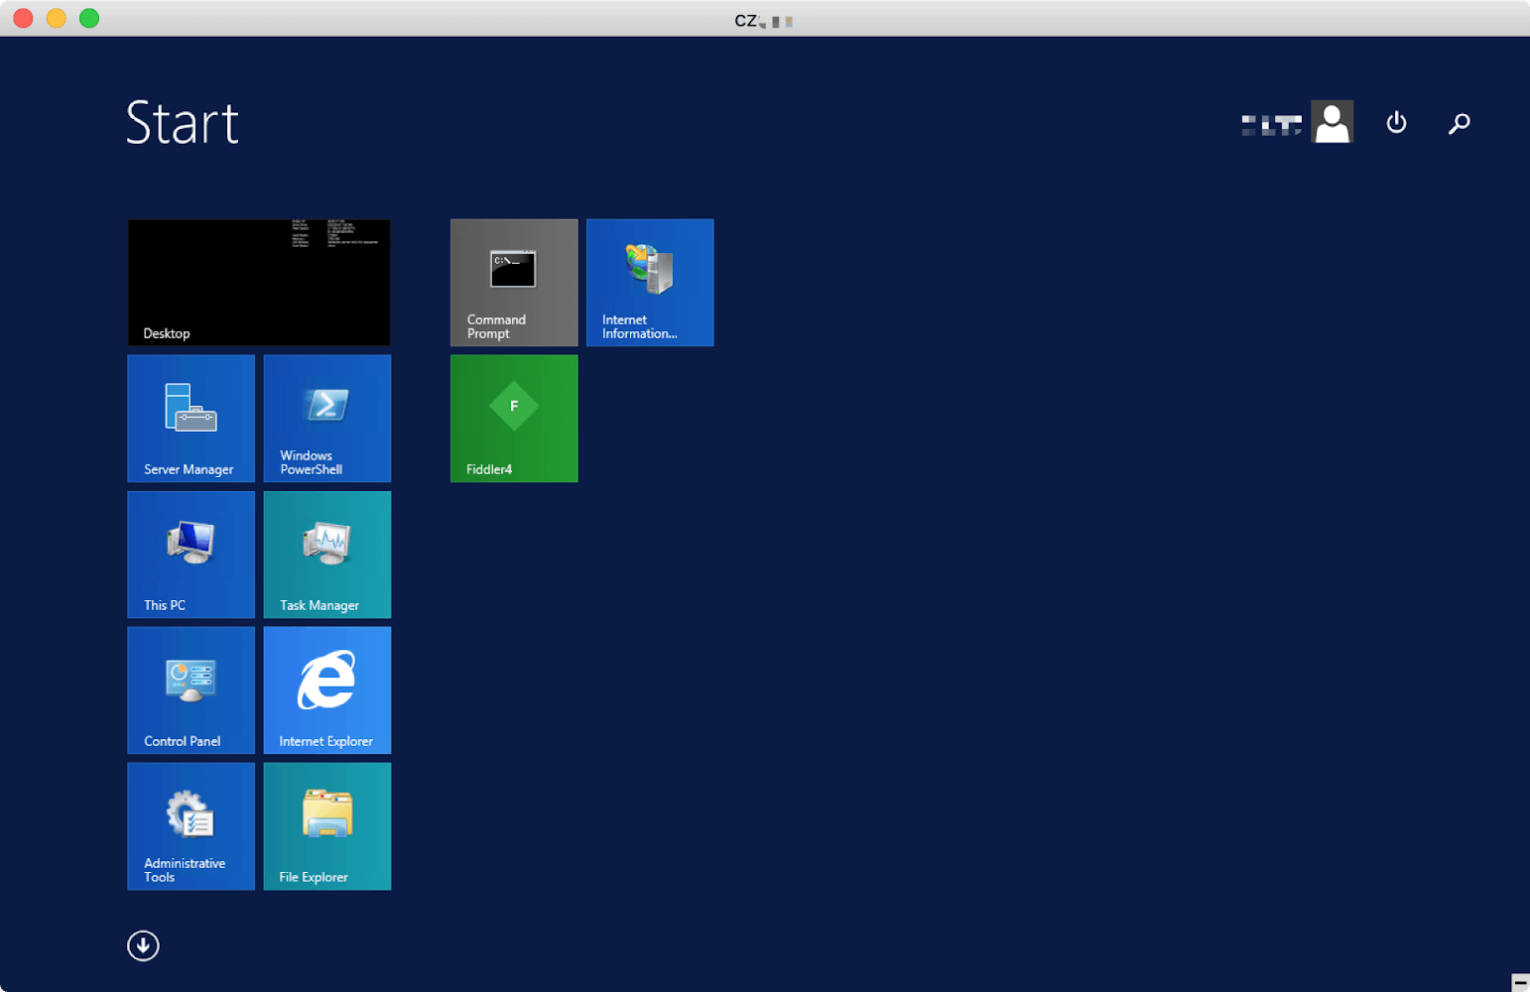Launch Fiddler4 tile
The width and height of the screenshot is (1530, 992).
(514, 419)
